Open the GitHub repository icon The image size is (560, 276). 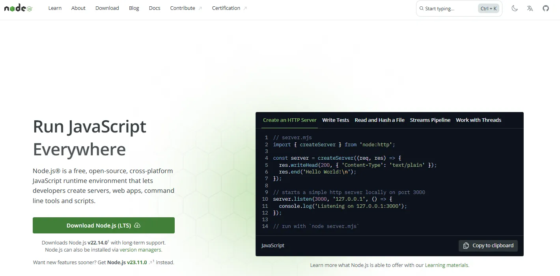546,8
